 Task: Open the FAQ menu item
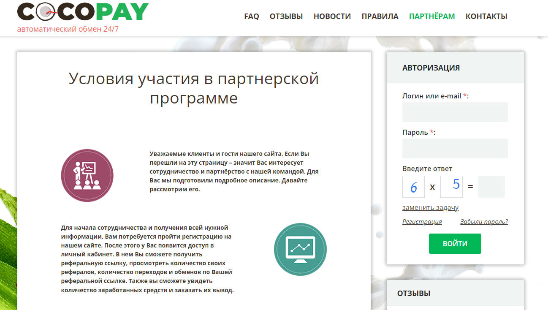click(x=252, y=16)
